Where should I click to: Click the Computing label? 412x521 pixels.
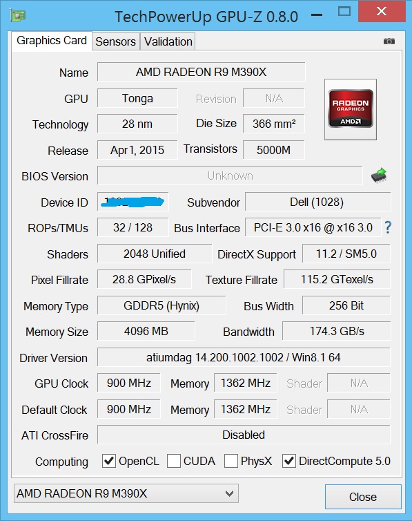(x=61, y=462)
